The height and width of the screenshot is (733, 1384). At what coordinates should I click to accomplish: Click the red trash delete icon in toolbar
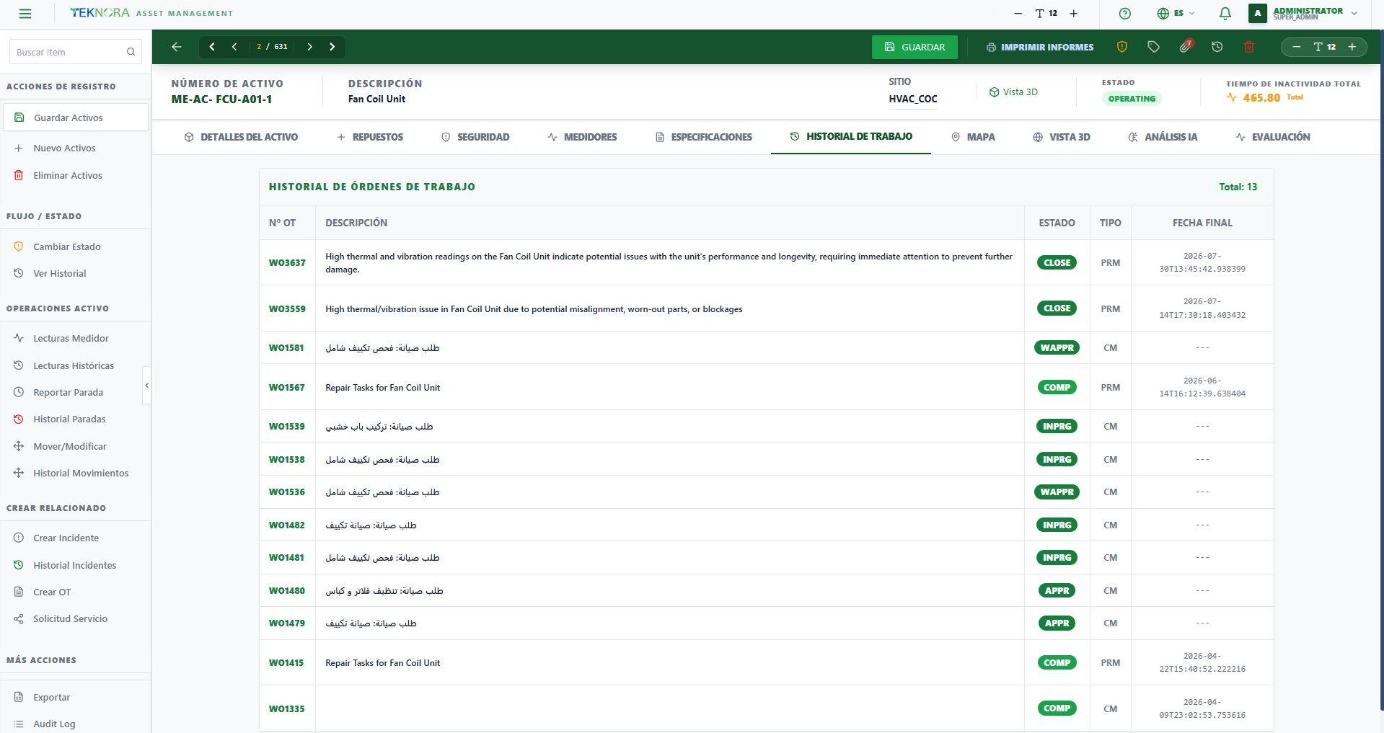click(1249, 47)
